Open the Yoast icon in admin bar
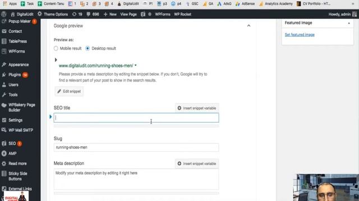Screen dimensions: 359x201 coord(143,14)
